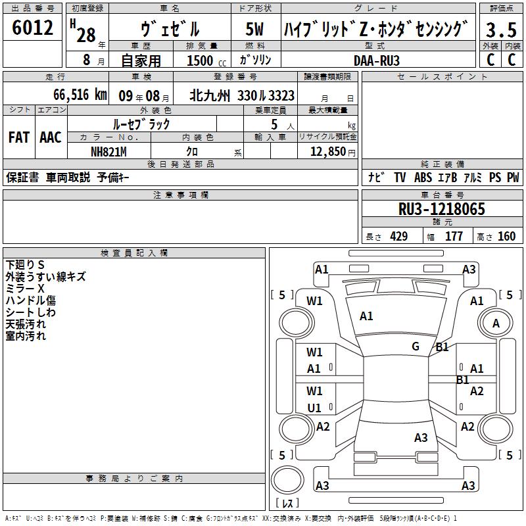
Task: Click the shift type FAT
Action: pyautogui.click(x=19, y=137)
